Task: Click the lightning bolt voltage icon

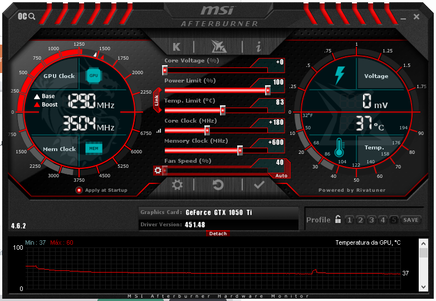Action: (340, 75)
